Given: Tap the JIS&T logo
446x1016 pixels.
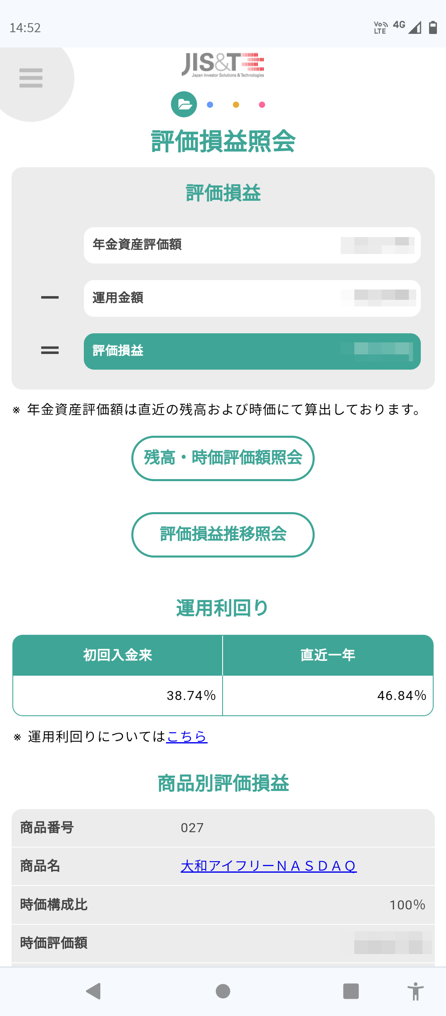Looking at the screenshot, I should click(223, 65).
